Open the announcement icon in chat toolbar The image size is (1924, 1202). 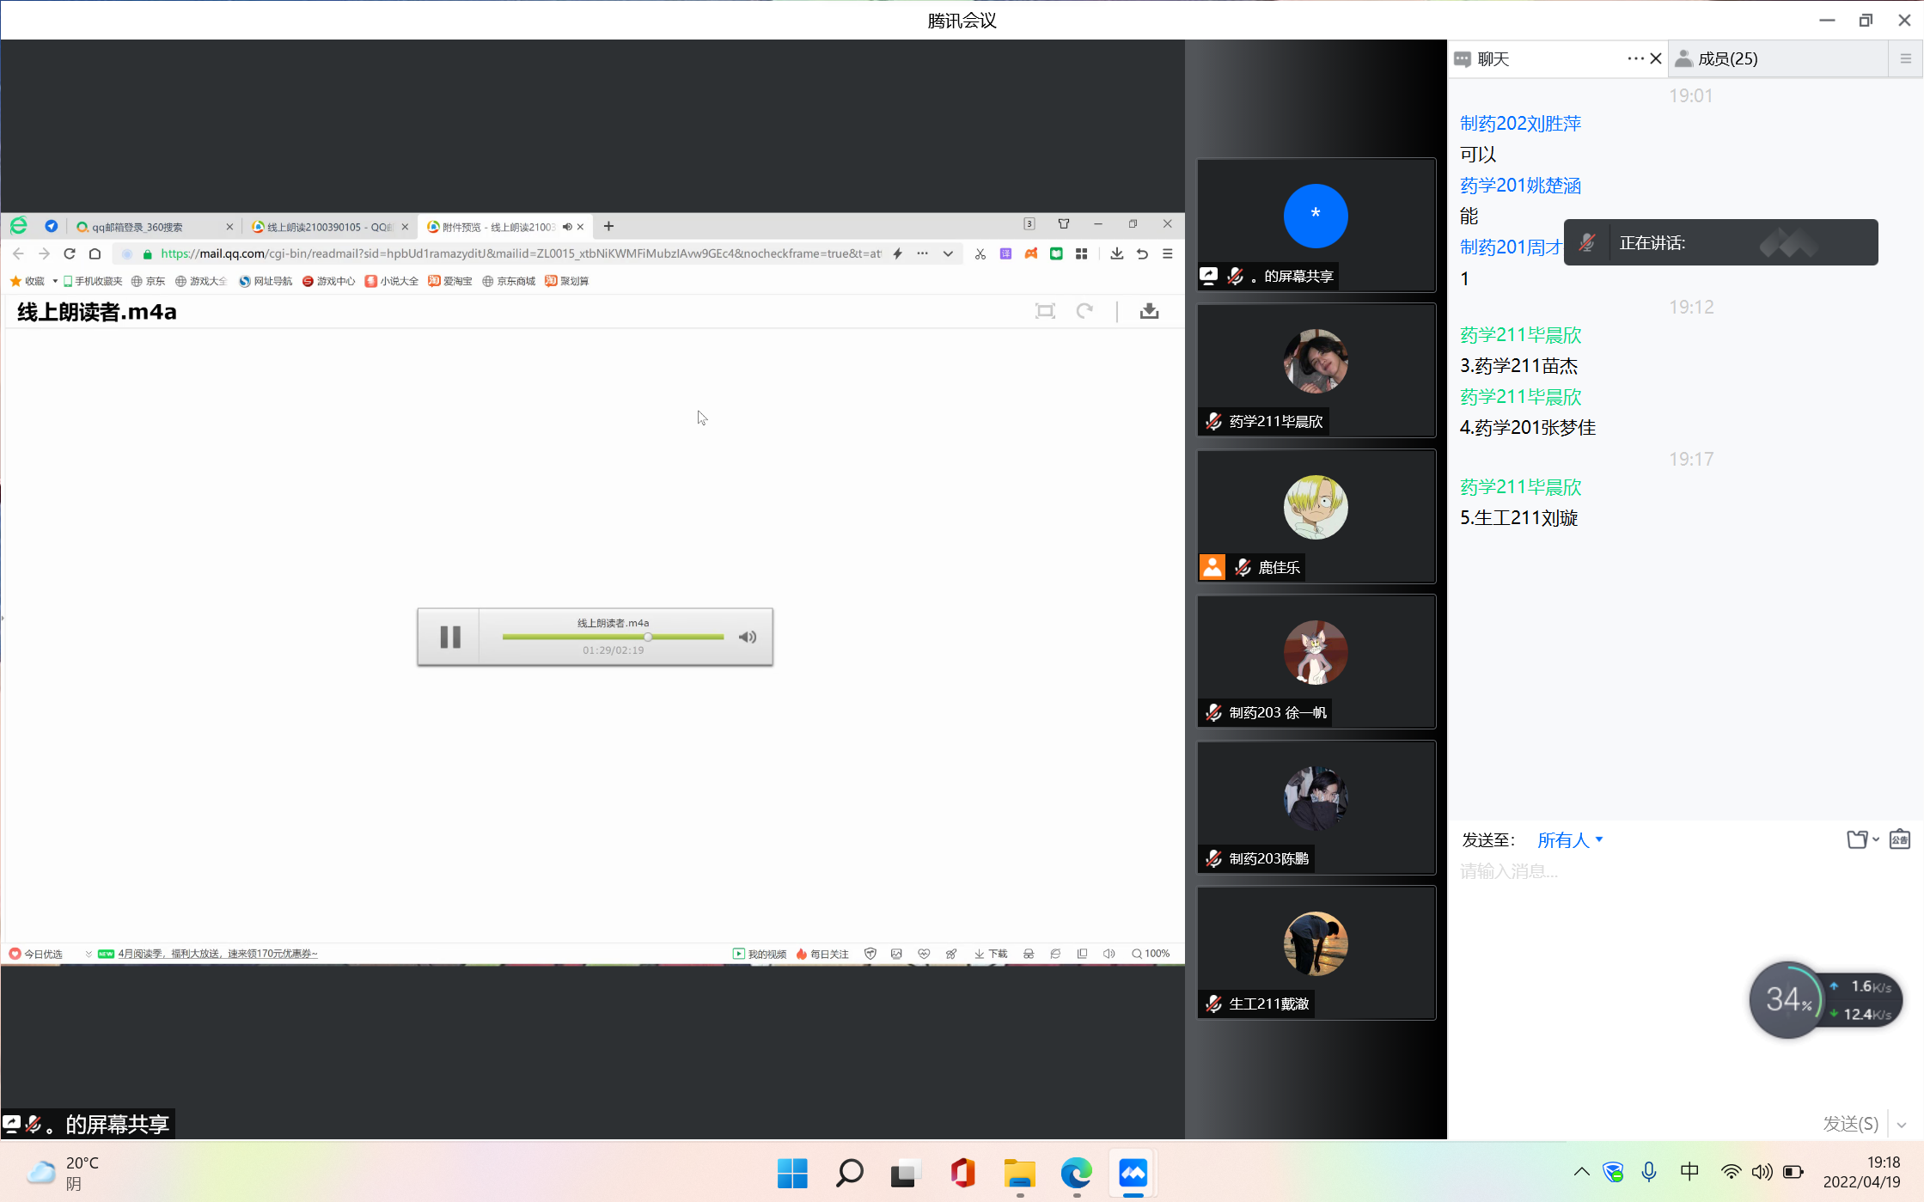pos(1900,839)
